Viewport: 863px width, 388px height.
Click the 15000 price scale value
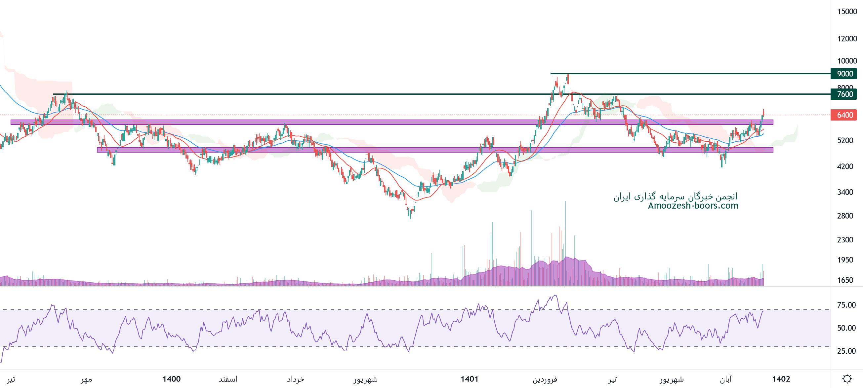[847, 12]
